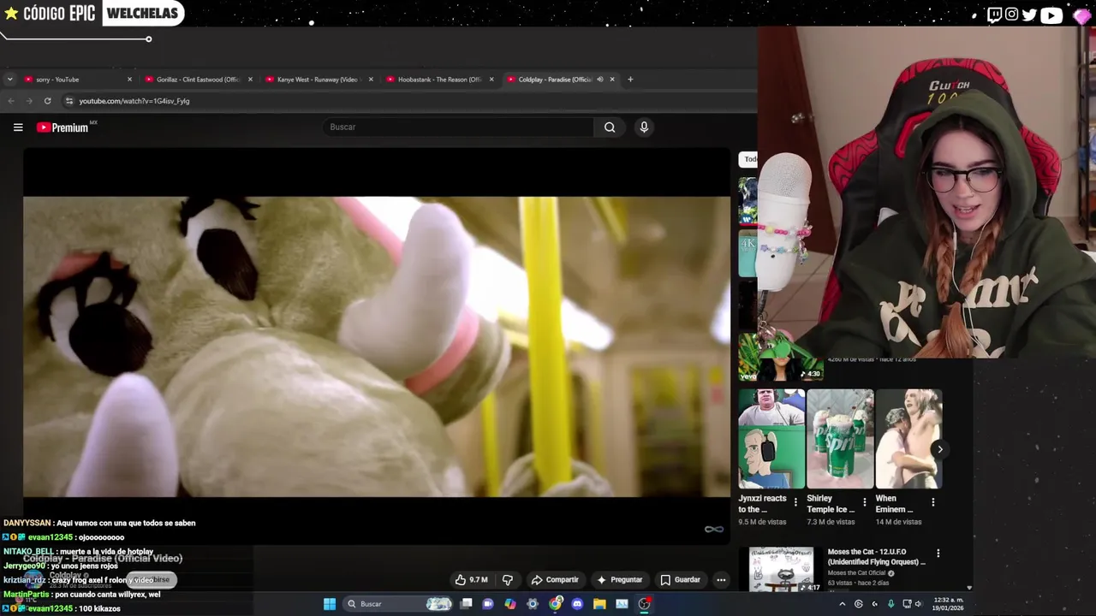Open the tab search dropdown arrow

9,80
